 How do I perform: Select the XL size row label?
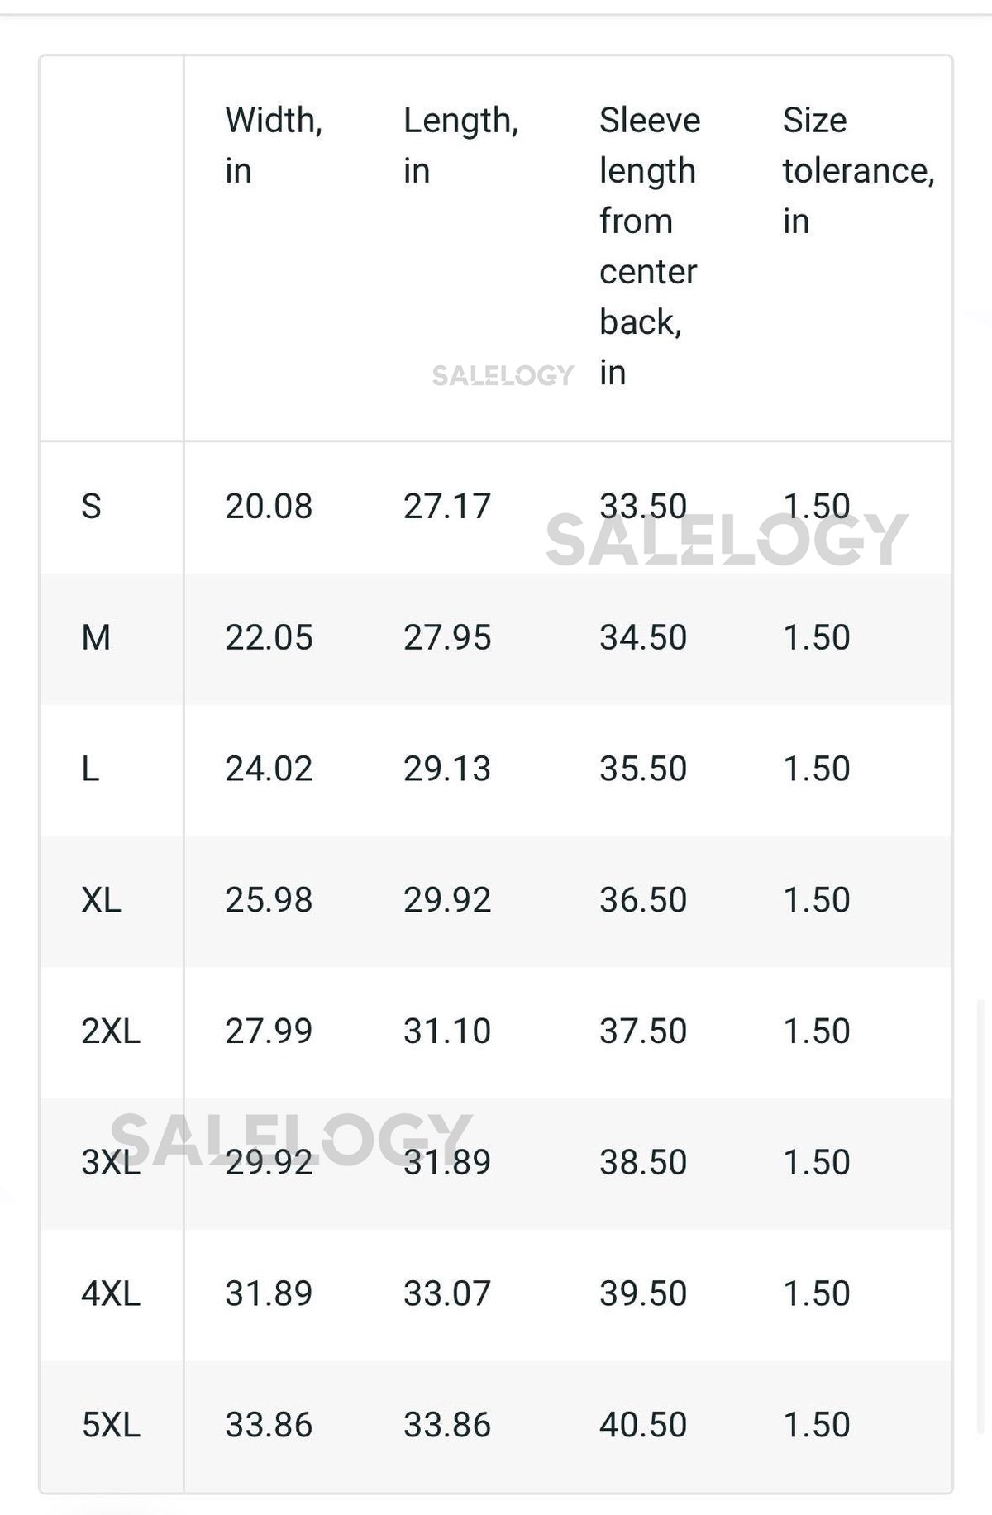coord(101,900)
